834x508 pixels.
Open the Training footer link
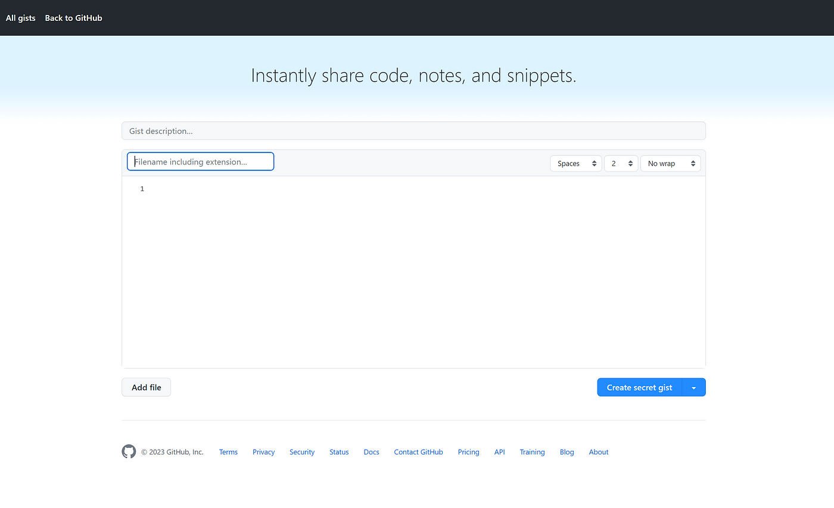click(x=532, y=452)
